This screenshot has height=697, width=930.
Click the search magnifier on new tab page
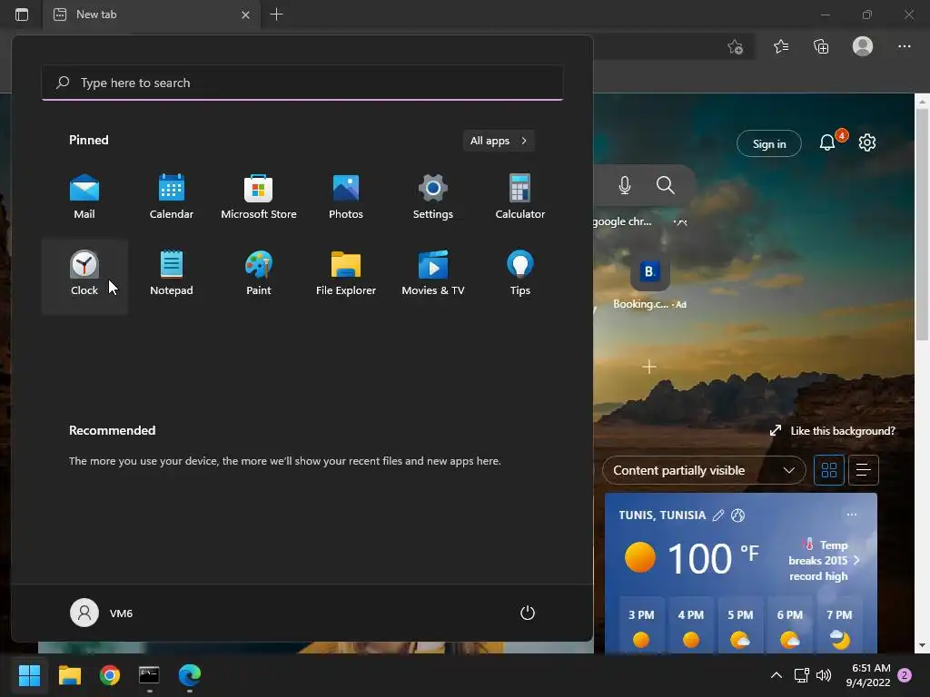[666, 185]
